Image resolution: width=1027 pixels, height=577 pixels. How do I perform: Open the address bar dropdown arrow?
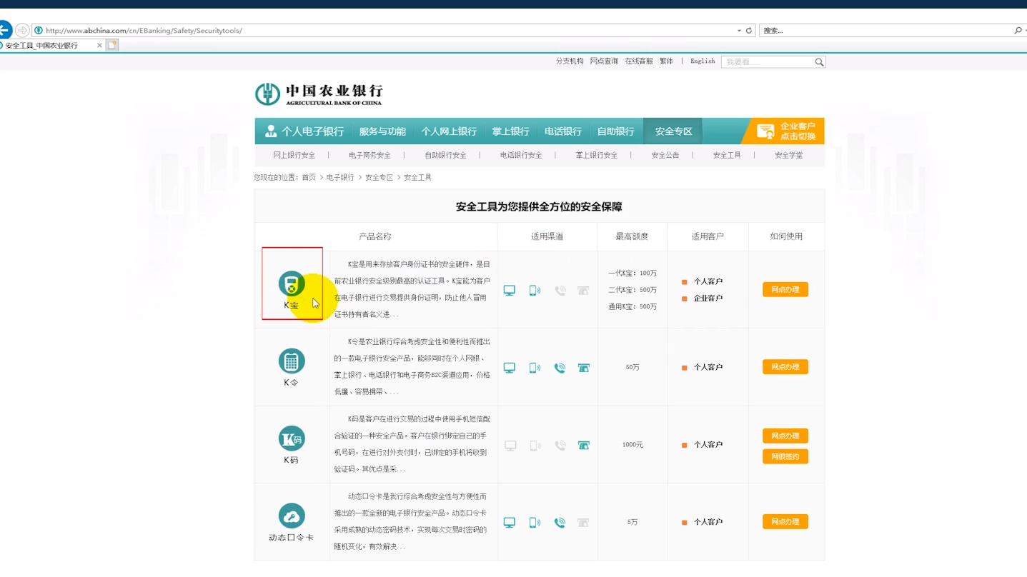(739, 31)
